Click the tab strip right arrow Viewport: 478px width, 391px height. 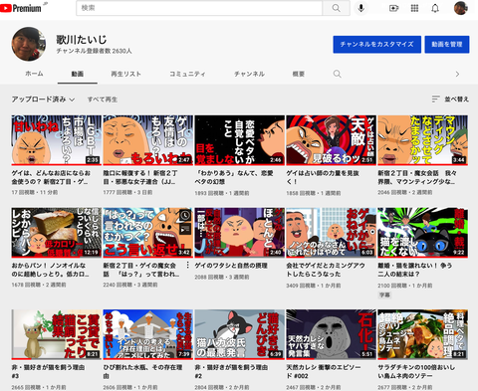point(457,74)
